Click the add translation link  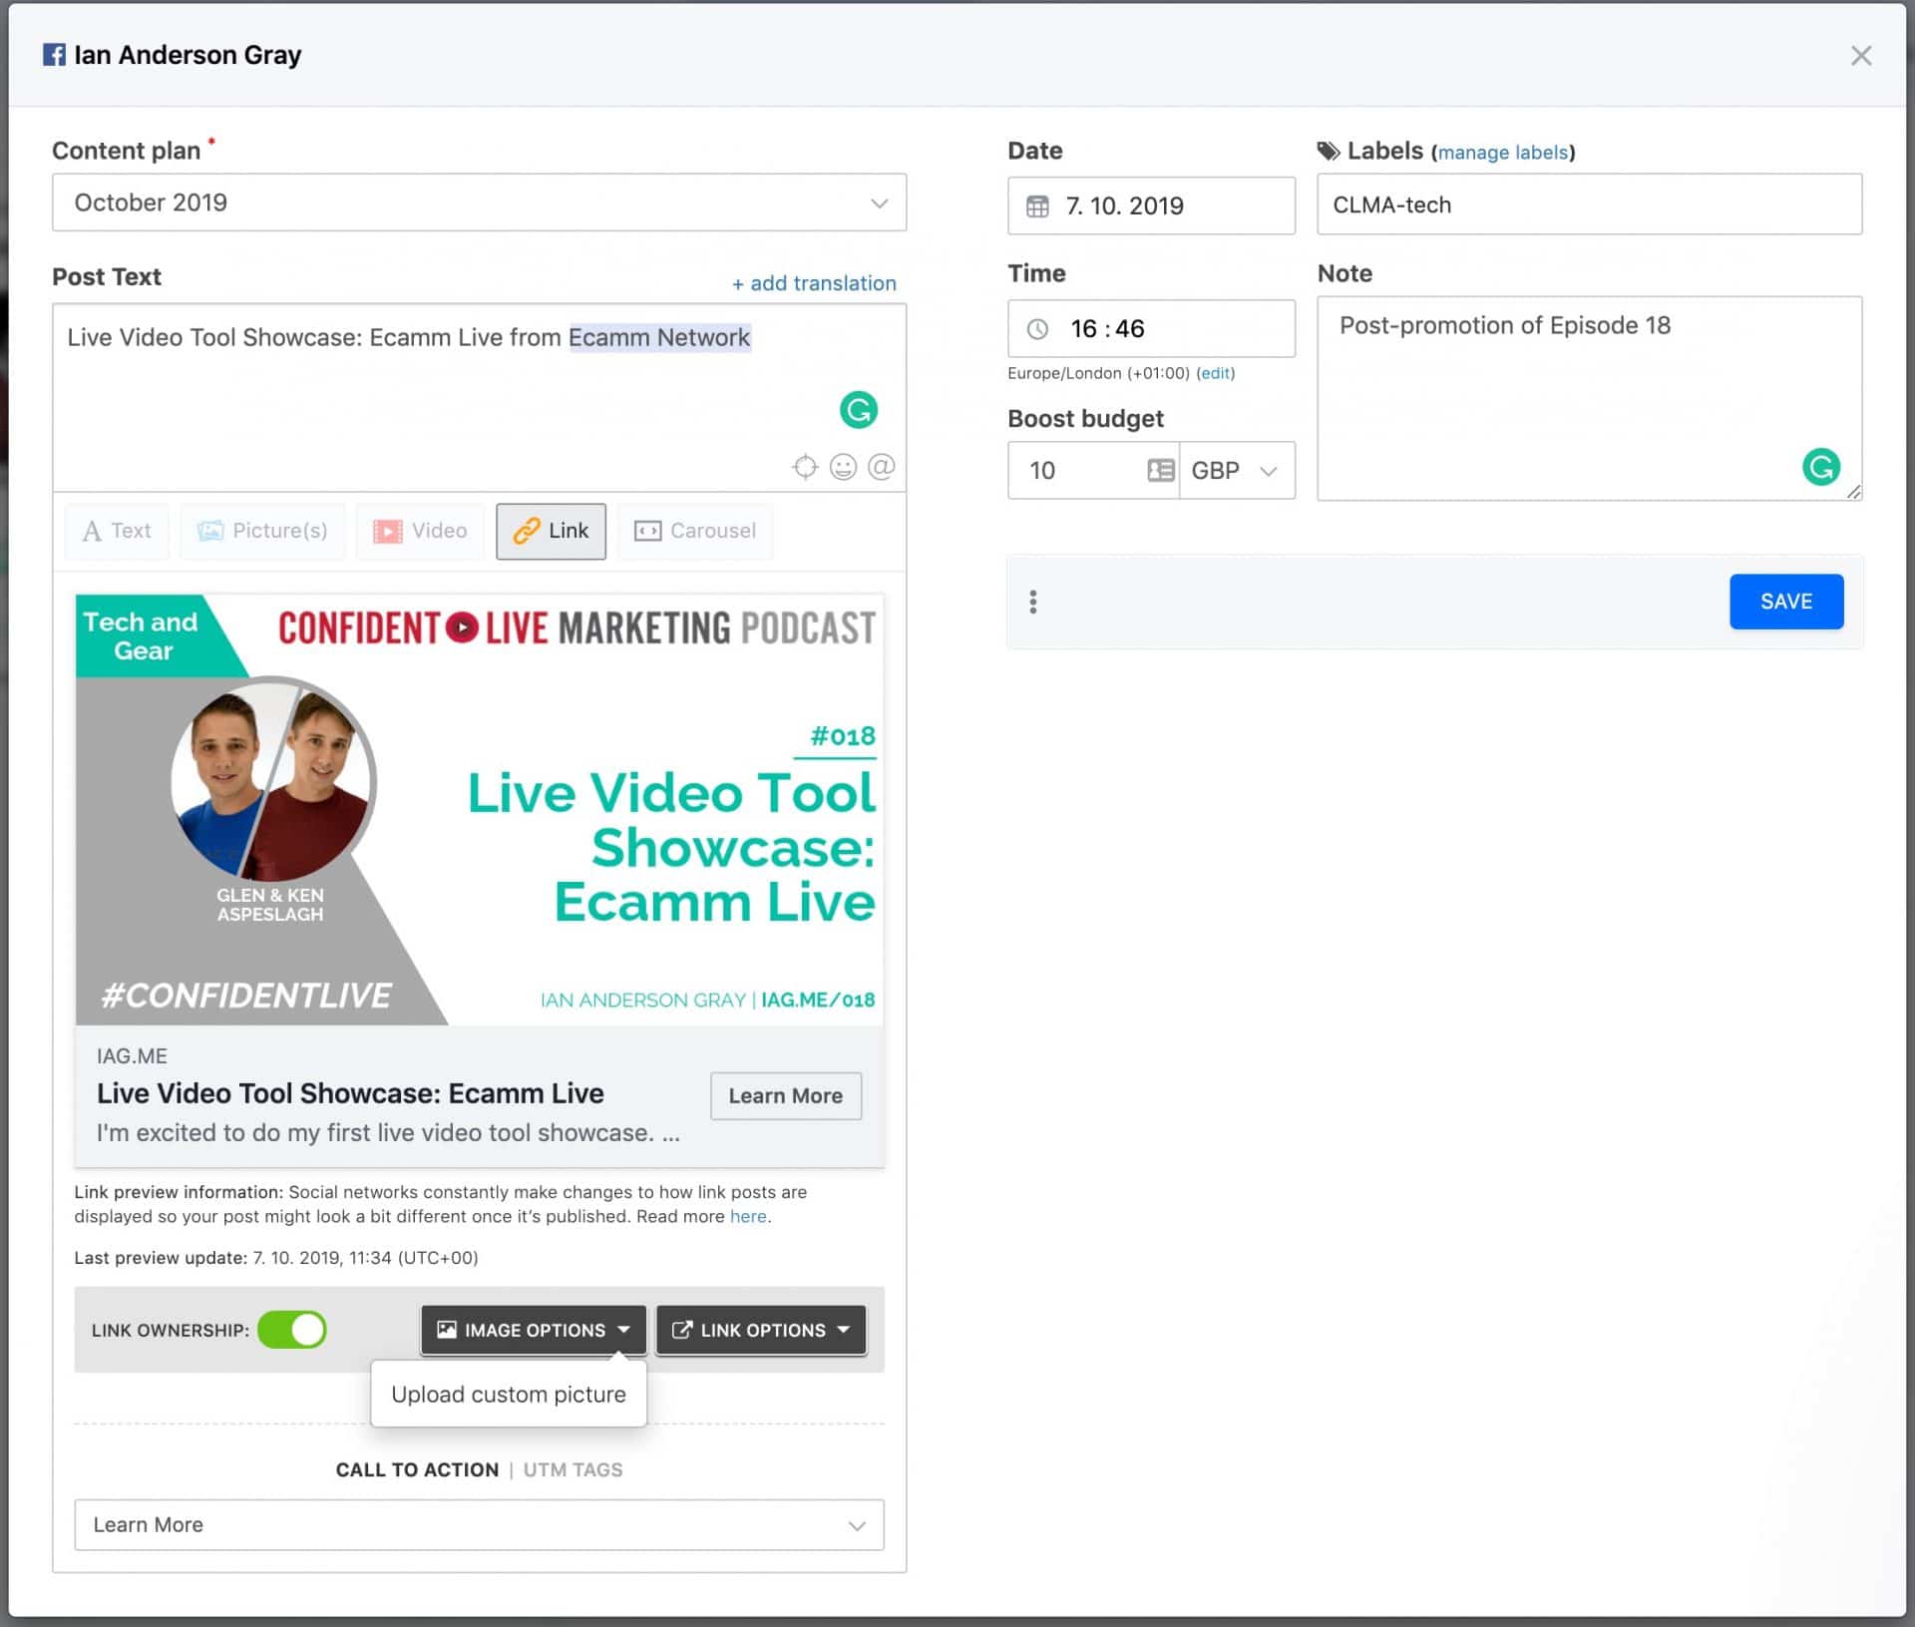tap(813, 281)
